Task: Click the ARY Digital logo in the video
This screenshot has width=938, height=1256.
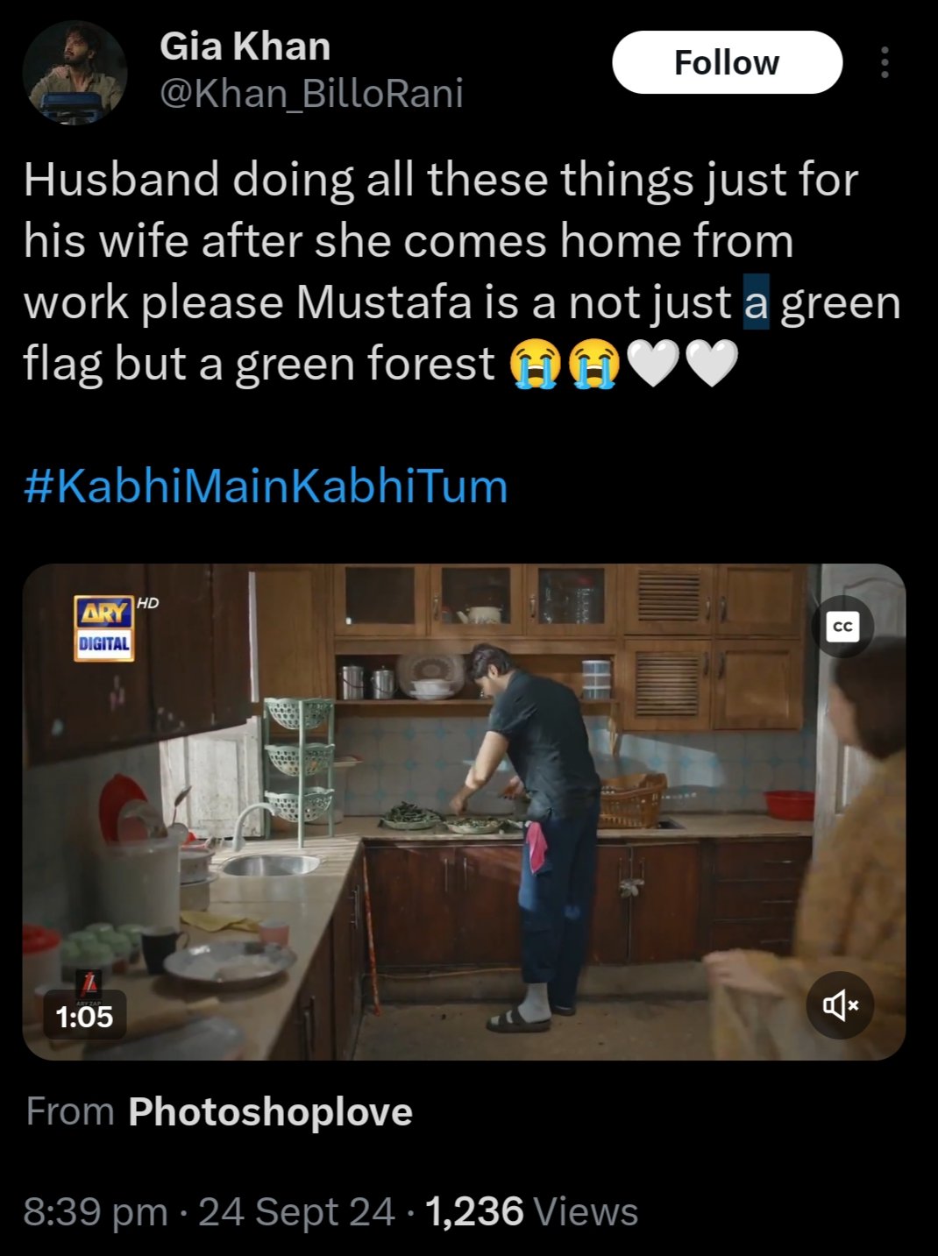Action: 103,628
